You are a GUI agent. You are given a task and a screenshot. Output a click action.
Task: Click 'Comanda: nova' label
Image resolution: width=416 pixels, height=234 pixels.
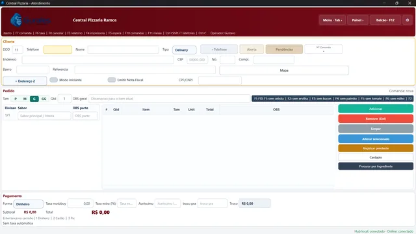(401, 91)
